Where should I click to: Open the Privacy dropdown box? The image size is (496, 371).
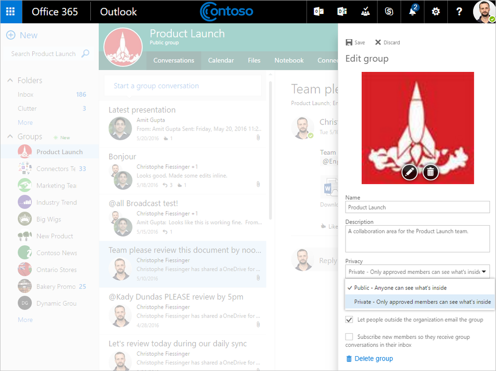tap(418, 272)
